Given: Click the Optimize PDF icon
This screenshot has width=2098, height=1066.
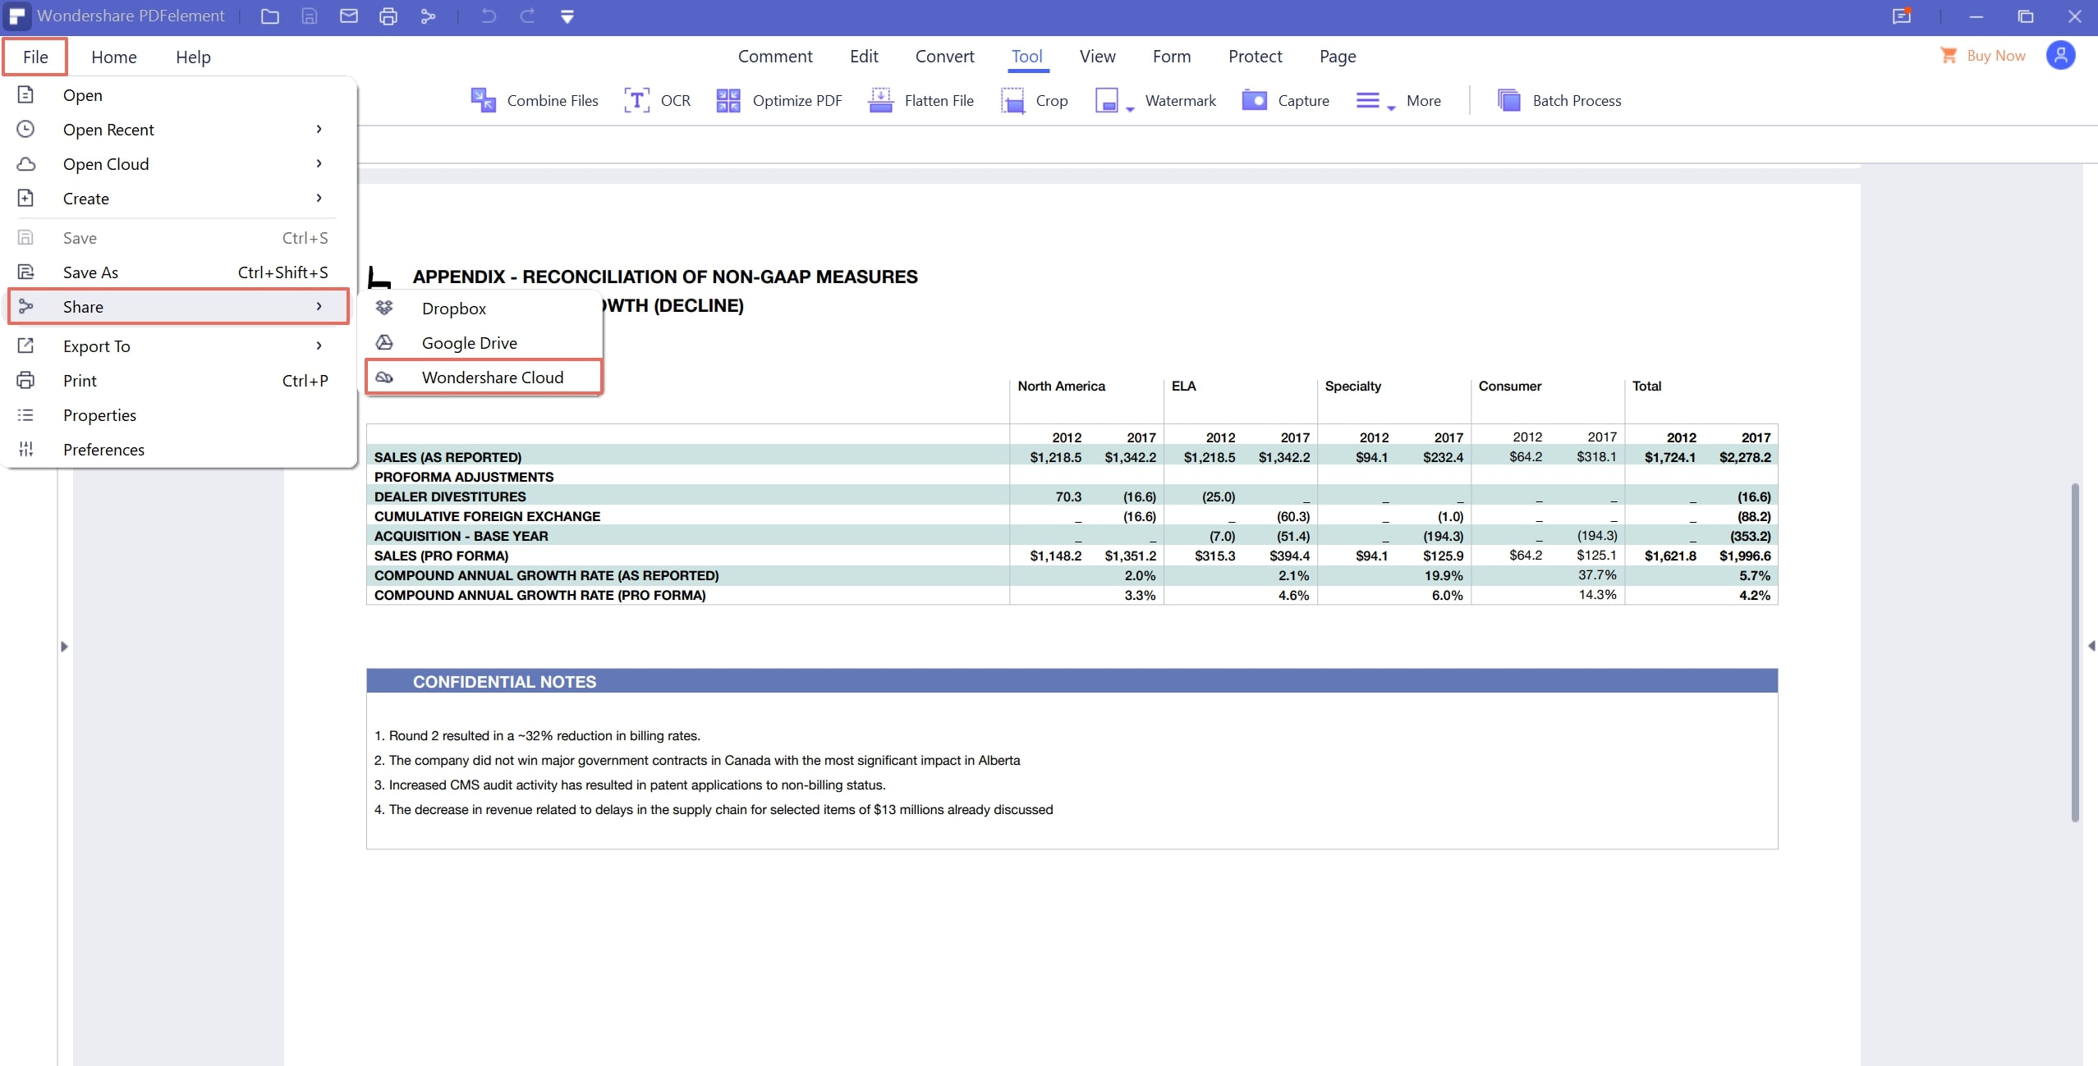Looking at the screenshot, I should [x=728, y=100].
